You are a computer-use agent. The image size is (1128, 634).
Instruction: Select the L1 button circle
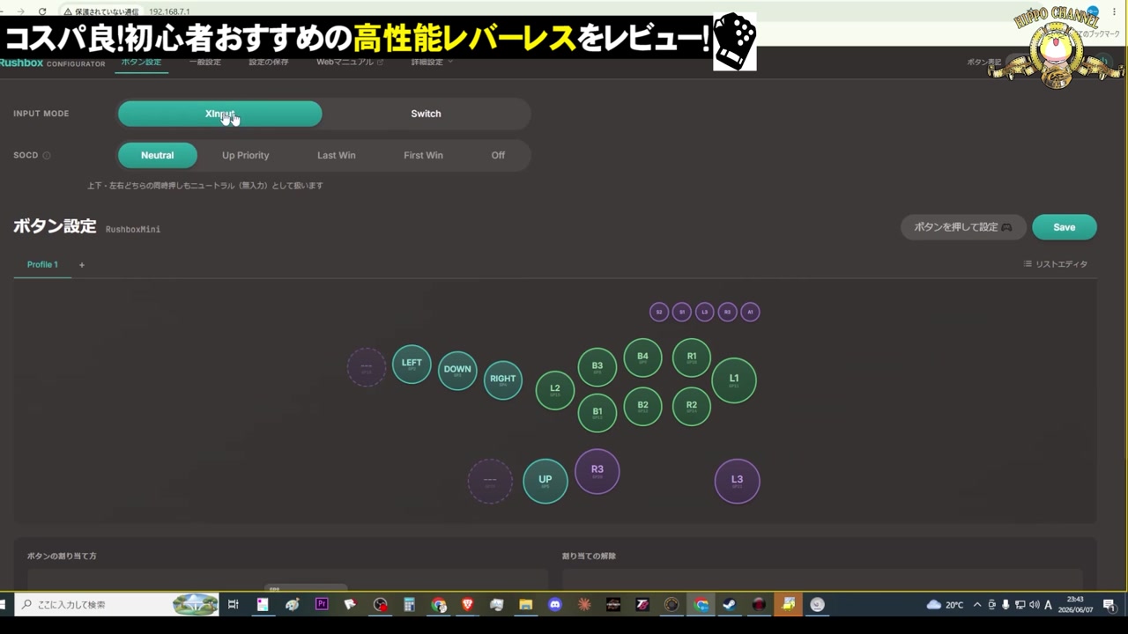(x=734, y=380)
